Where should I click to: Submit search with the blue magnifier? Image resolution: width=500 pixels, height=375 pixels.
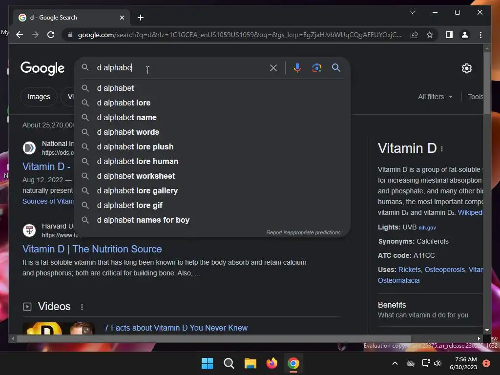point(336,67)
